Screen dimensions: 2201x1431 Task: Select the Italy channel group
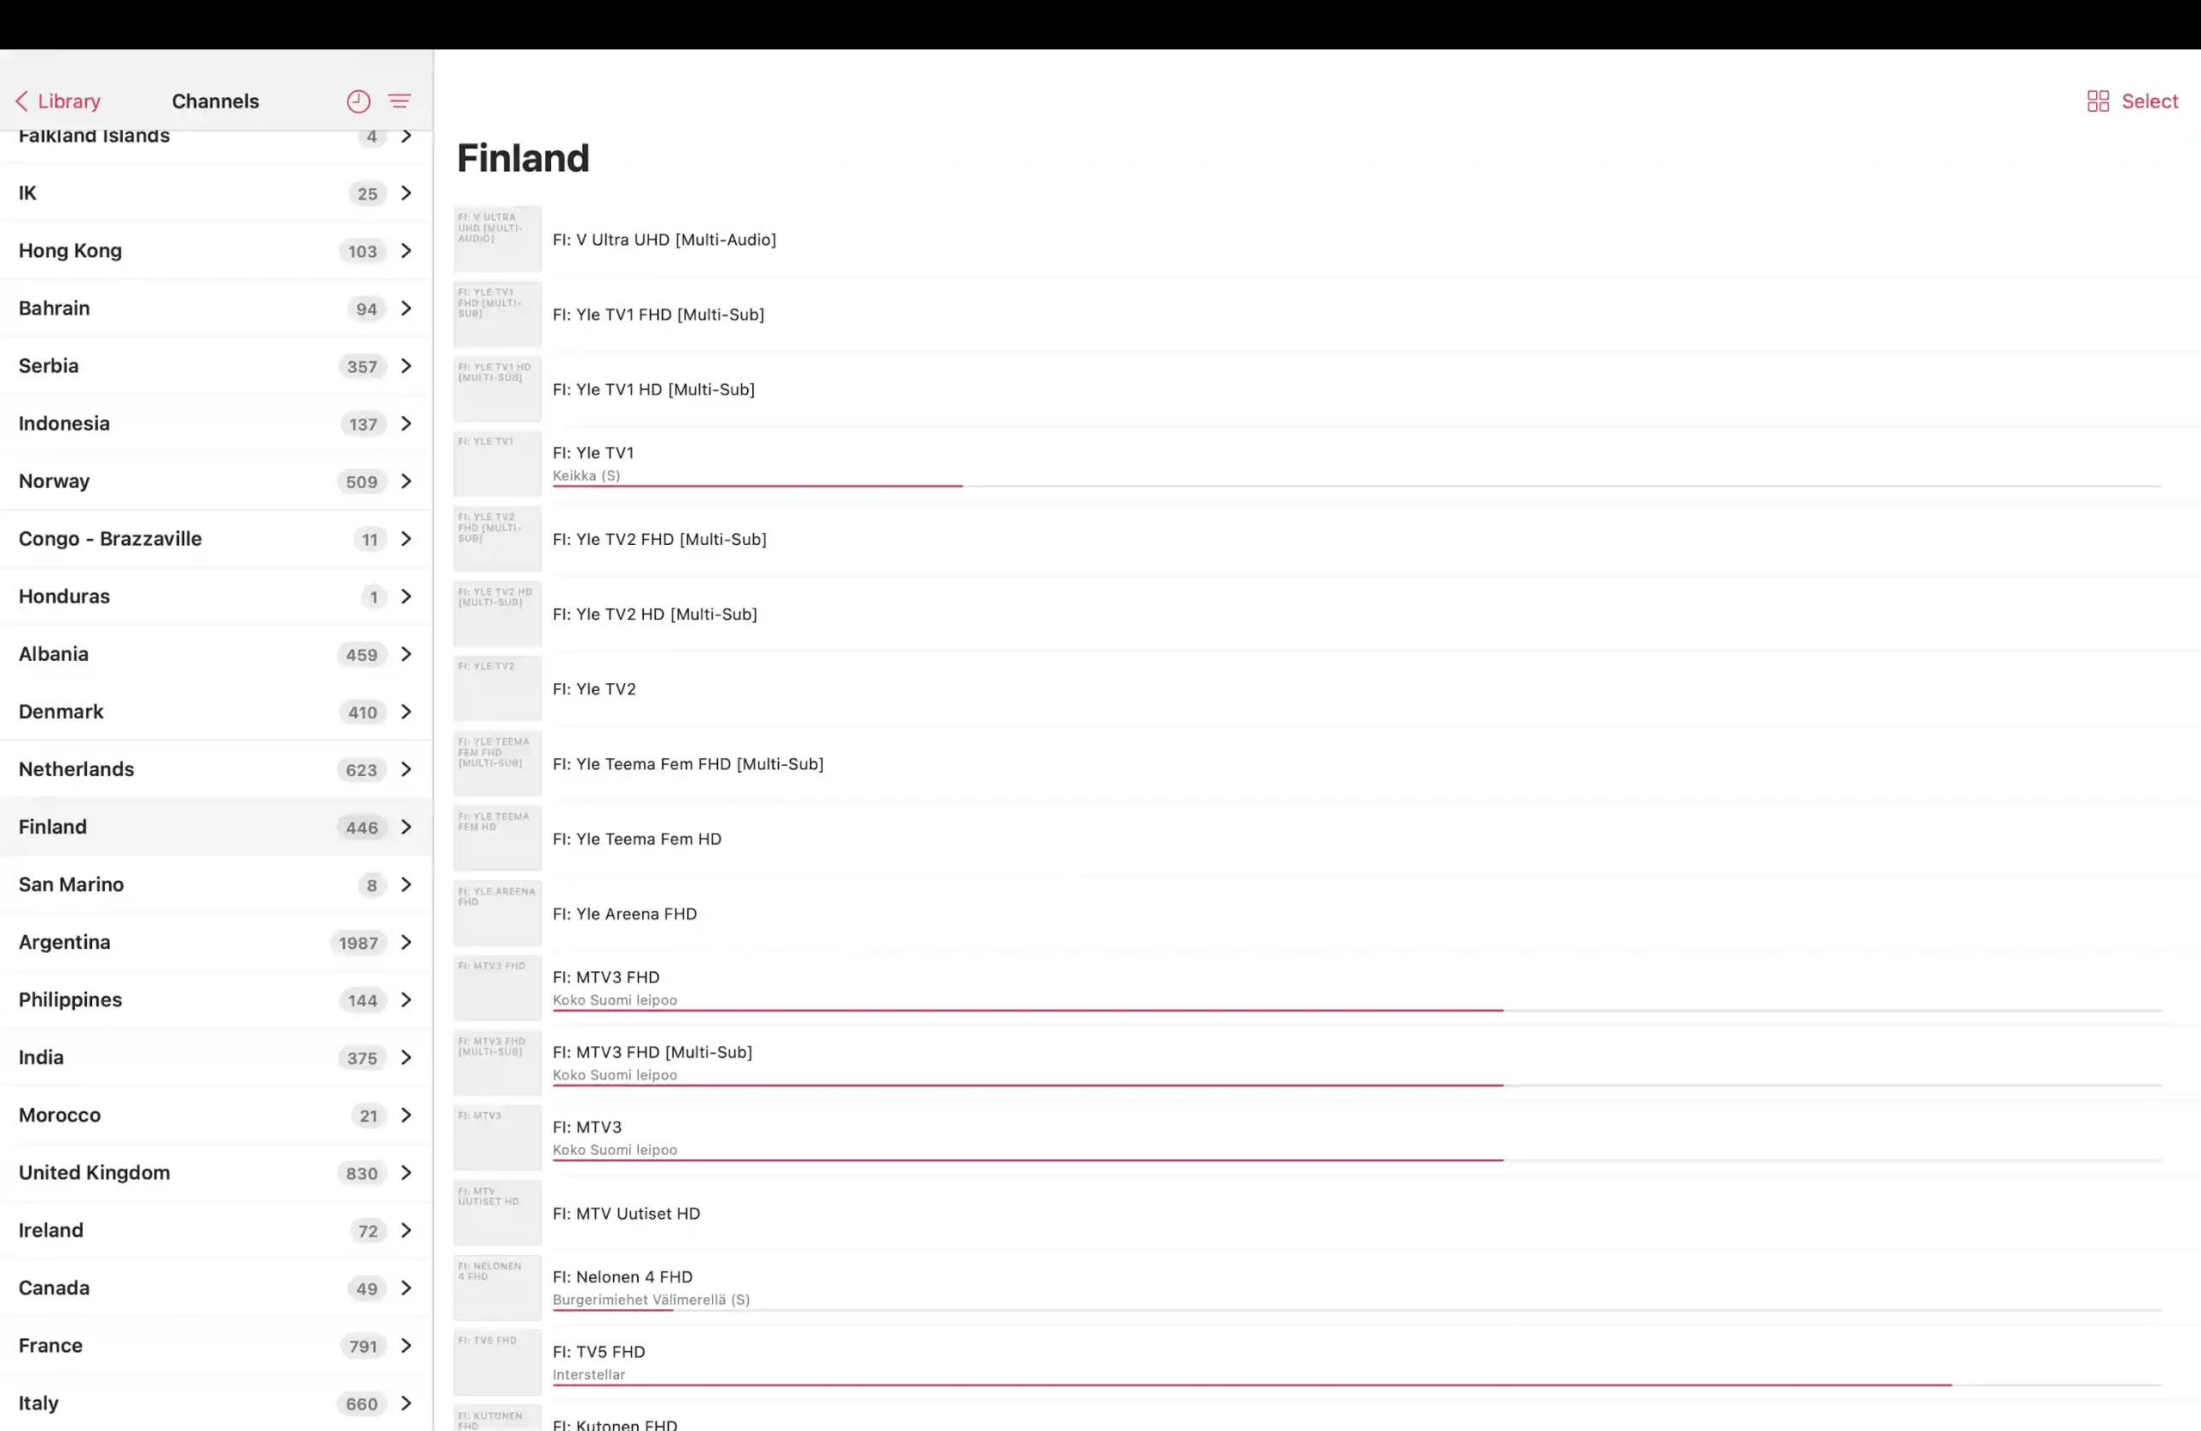(217, 1403)
